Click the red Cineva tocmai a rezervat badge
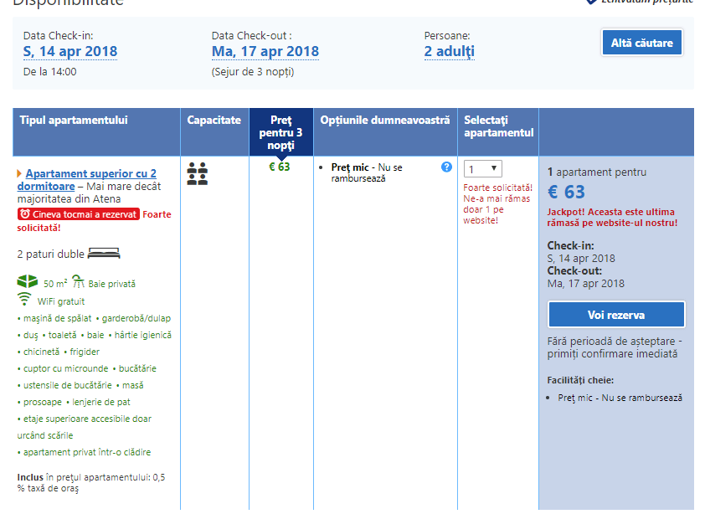 [x=79, y=214]
